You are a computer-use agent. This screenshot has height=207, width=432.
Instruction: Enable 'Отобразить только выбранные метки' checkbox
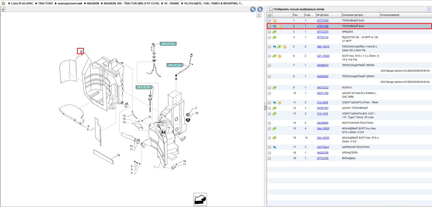click(x=270, y=9)
